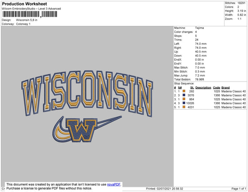Select the Total Bobbin value '78.96ft'
Viewport: 248px width, 192px height.
point(200,79)
